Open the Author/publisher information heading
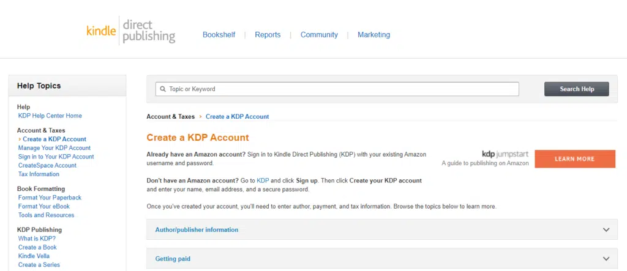627x271 pixels. coord(197,230)
